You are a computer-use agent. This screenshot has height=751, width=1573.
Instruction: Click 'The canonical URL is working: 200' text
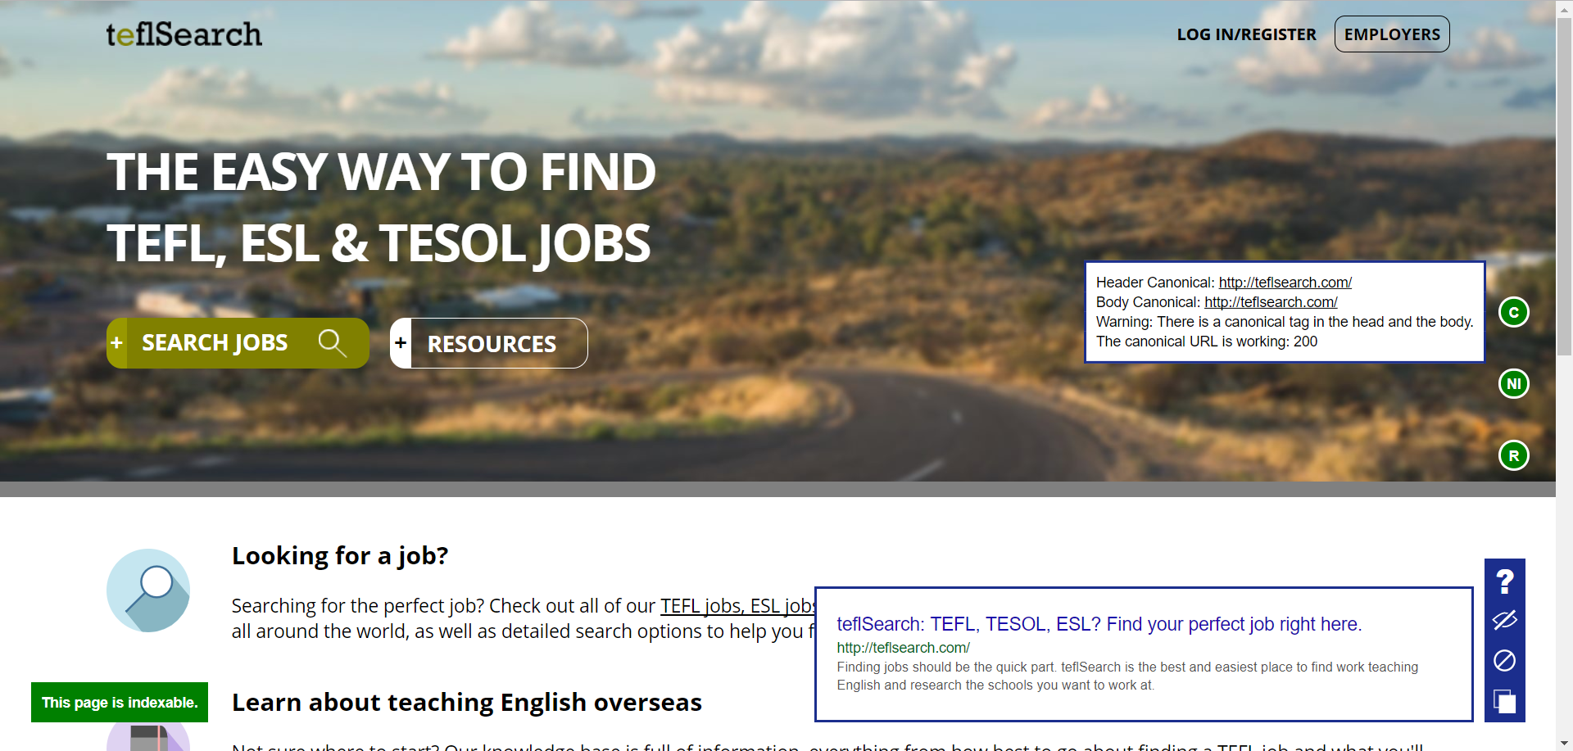[1207, 342]
